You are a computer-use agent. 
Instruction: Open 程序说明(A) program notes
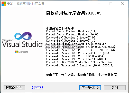coord(14,88)
